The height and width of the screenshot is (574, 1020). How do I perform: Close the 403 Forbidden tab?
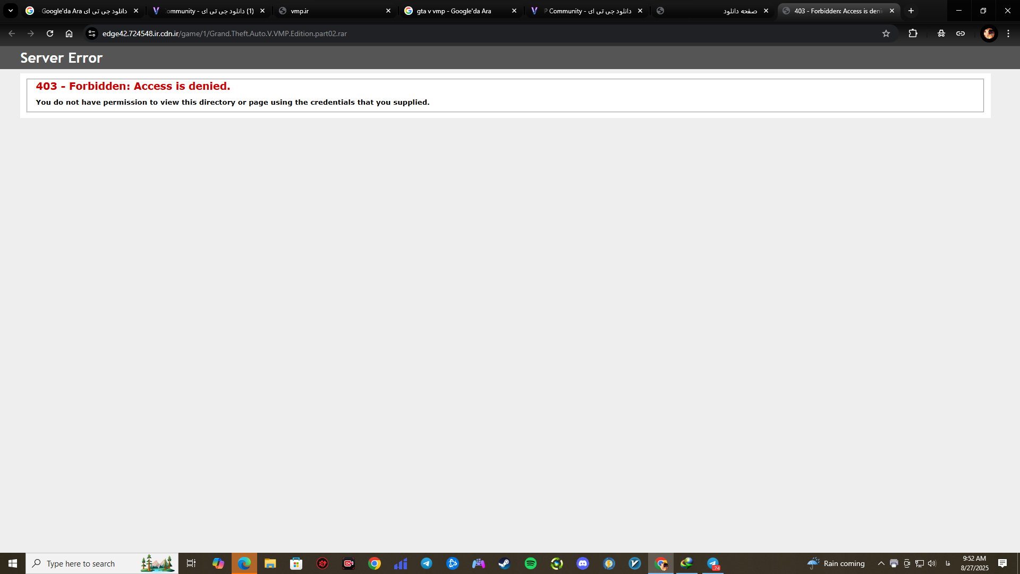click(x=892, y=11)
